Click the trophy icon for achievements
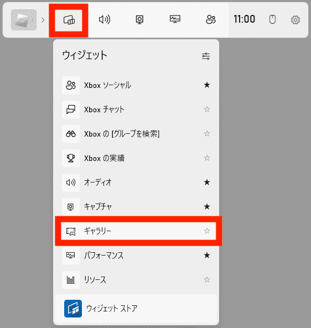This screenshot has width=311, height=328. (x=71, y=158)
